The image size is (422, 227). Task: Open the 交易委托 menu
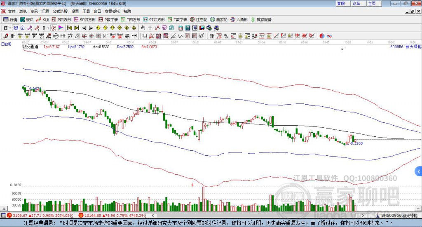click(x=112, y=11)
